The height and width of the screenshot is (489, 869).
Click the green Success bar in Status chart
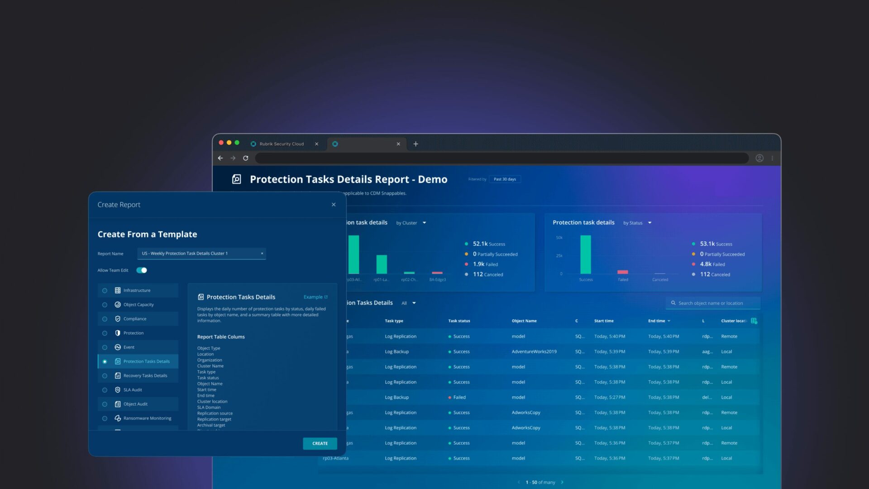(585, 254)
